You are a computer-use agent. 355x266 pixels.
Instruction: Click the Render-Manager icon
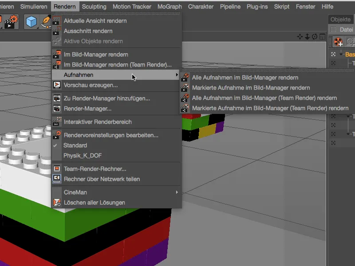coord(57,109)
